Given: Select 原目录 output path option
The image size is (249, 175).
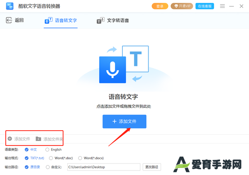Looking at the screenshot, I should [x=32, y=167].
